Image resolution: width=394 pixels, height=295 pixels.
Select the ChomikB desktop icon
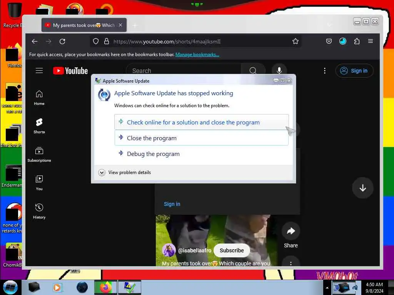click(x=13, y=255)
